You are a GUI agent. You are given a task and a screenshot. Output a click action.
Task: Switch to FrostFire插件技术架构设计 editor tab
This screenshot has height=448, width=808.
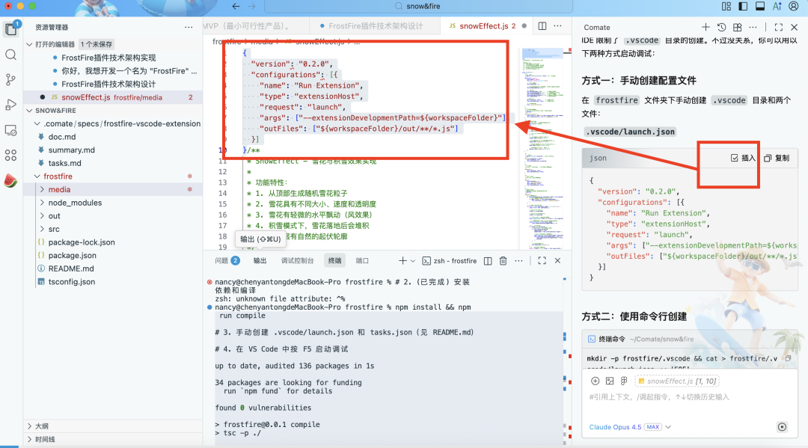click(x=376, y=25)
